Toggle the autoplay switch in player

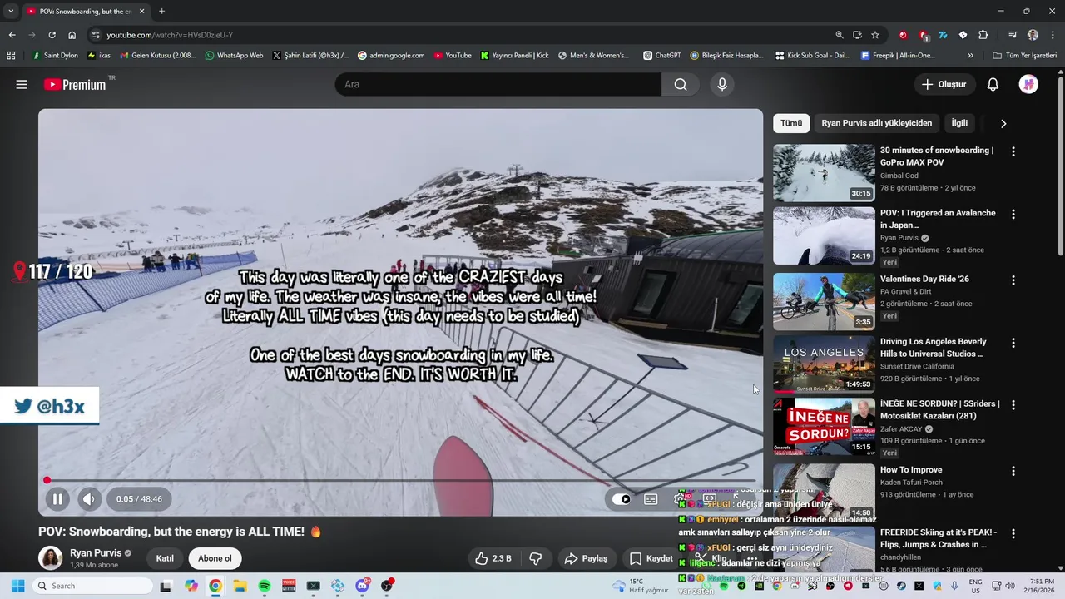click(622, 499)
